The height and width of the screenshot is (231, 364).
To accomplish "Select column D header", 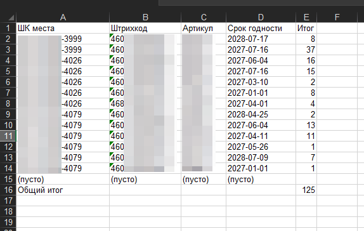I will [x=261, y=17].
